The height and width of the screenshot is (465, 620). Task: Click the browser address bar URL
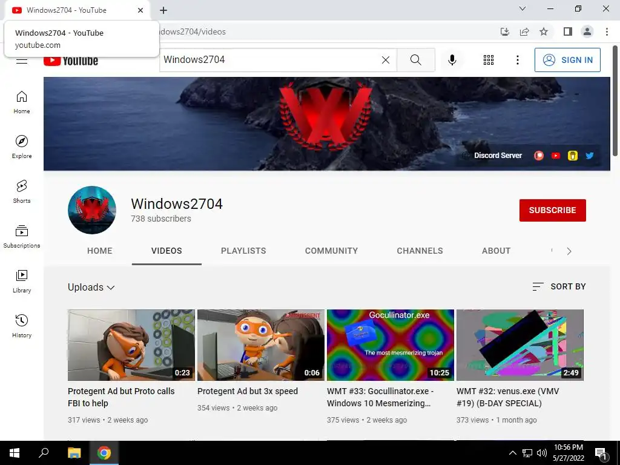pos(193,31)
